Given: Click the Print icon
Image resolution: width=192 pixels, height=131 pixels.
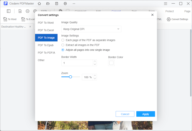Looking at the screenshot, I should click(65, 4).
